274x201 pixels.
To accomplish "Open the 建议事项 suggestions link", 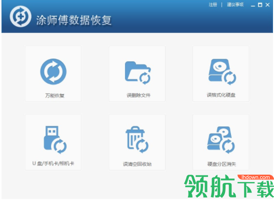I will pos(235,4).
